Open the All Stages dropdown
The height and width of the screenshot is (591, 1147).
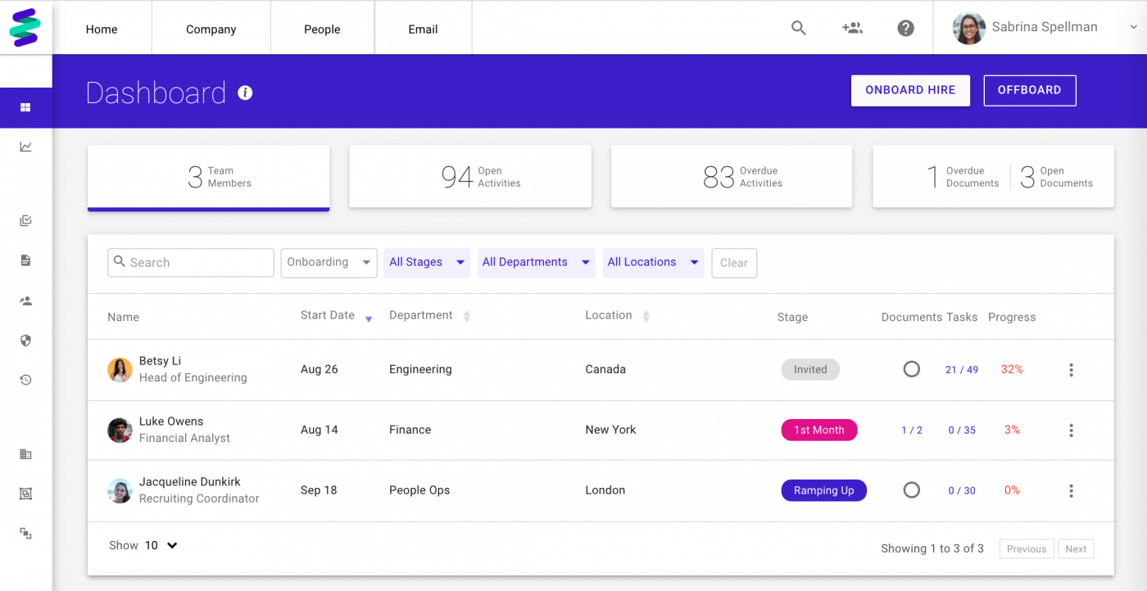tap(427, 263)
